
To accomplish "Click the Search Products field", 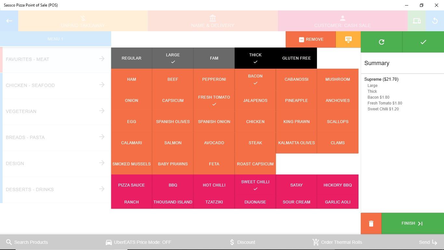I will coord(27,242).
